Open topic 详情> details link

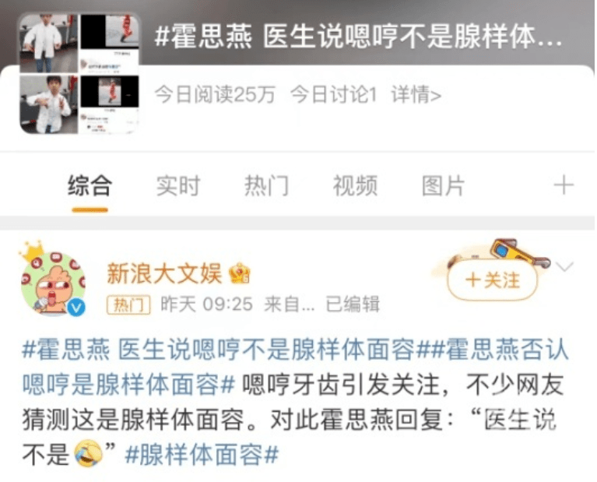click(416, 94)
